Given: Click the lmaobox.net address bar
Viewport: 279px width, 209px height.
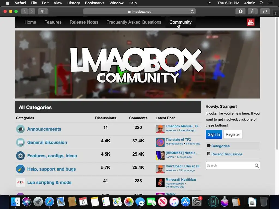Looking at the screenshot, I should pyautogui.click(x=139, y=11).
